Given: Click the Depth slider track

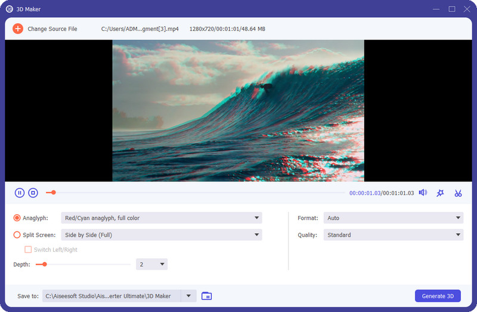Looking at the screenshot, I should pos(89,264).
